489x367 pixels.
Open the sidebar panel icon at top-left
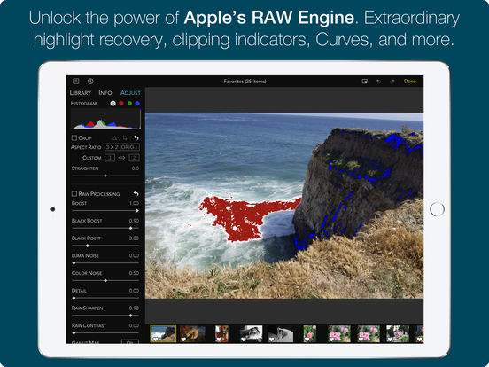76,82
